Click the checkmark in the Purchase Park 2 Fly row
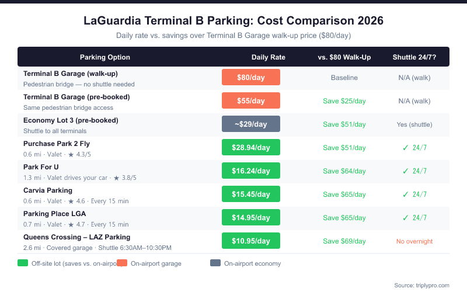The image size is (467, 292). click(406, 148)
